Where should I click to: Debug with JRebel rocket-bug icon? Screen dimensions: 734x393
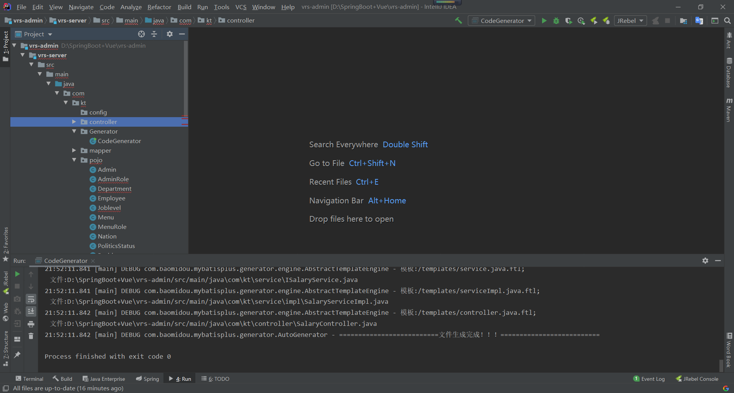[x=606, y=21]
